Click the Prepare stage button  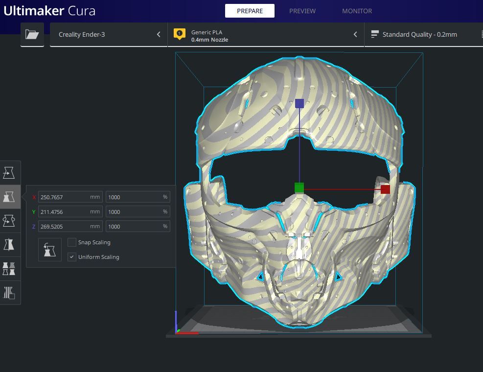(x=250, y=11)
